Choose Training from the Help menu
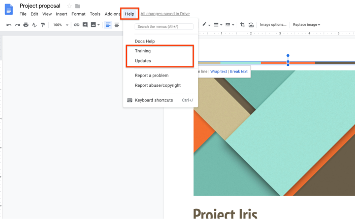This screenshot has width=355, height=219. pyautogui.click(x=143, y=51)
